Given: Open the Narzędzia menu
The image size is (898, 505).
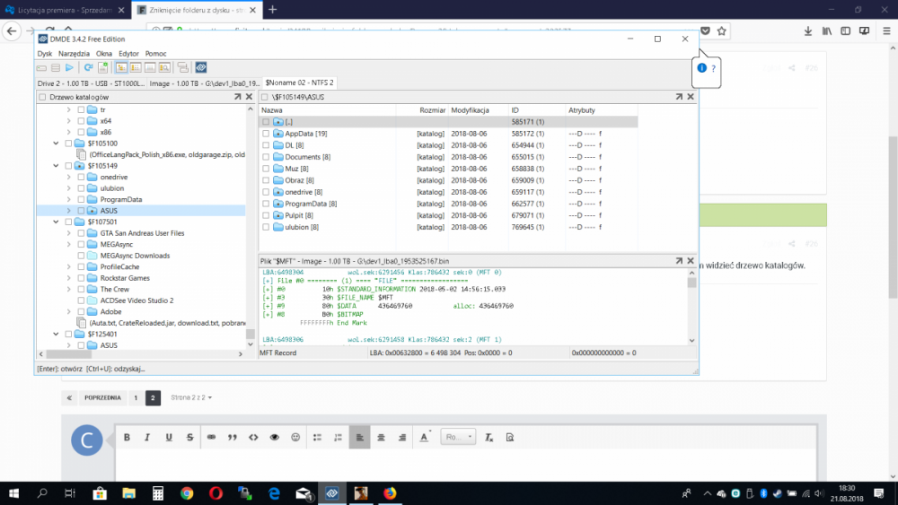Looking at the screenshot, I should 75,54.
